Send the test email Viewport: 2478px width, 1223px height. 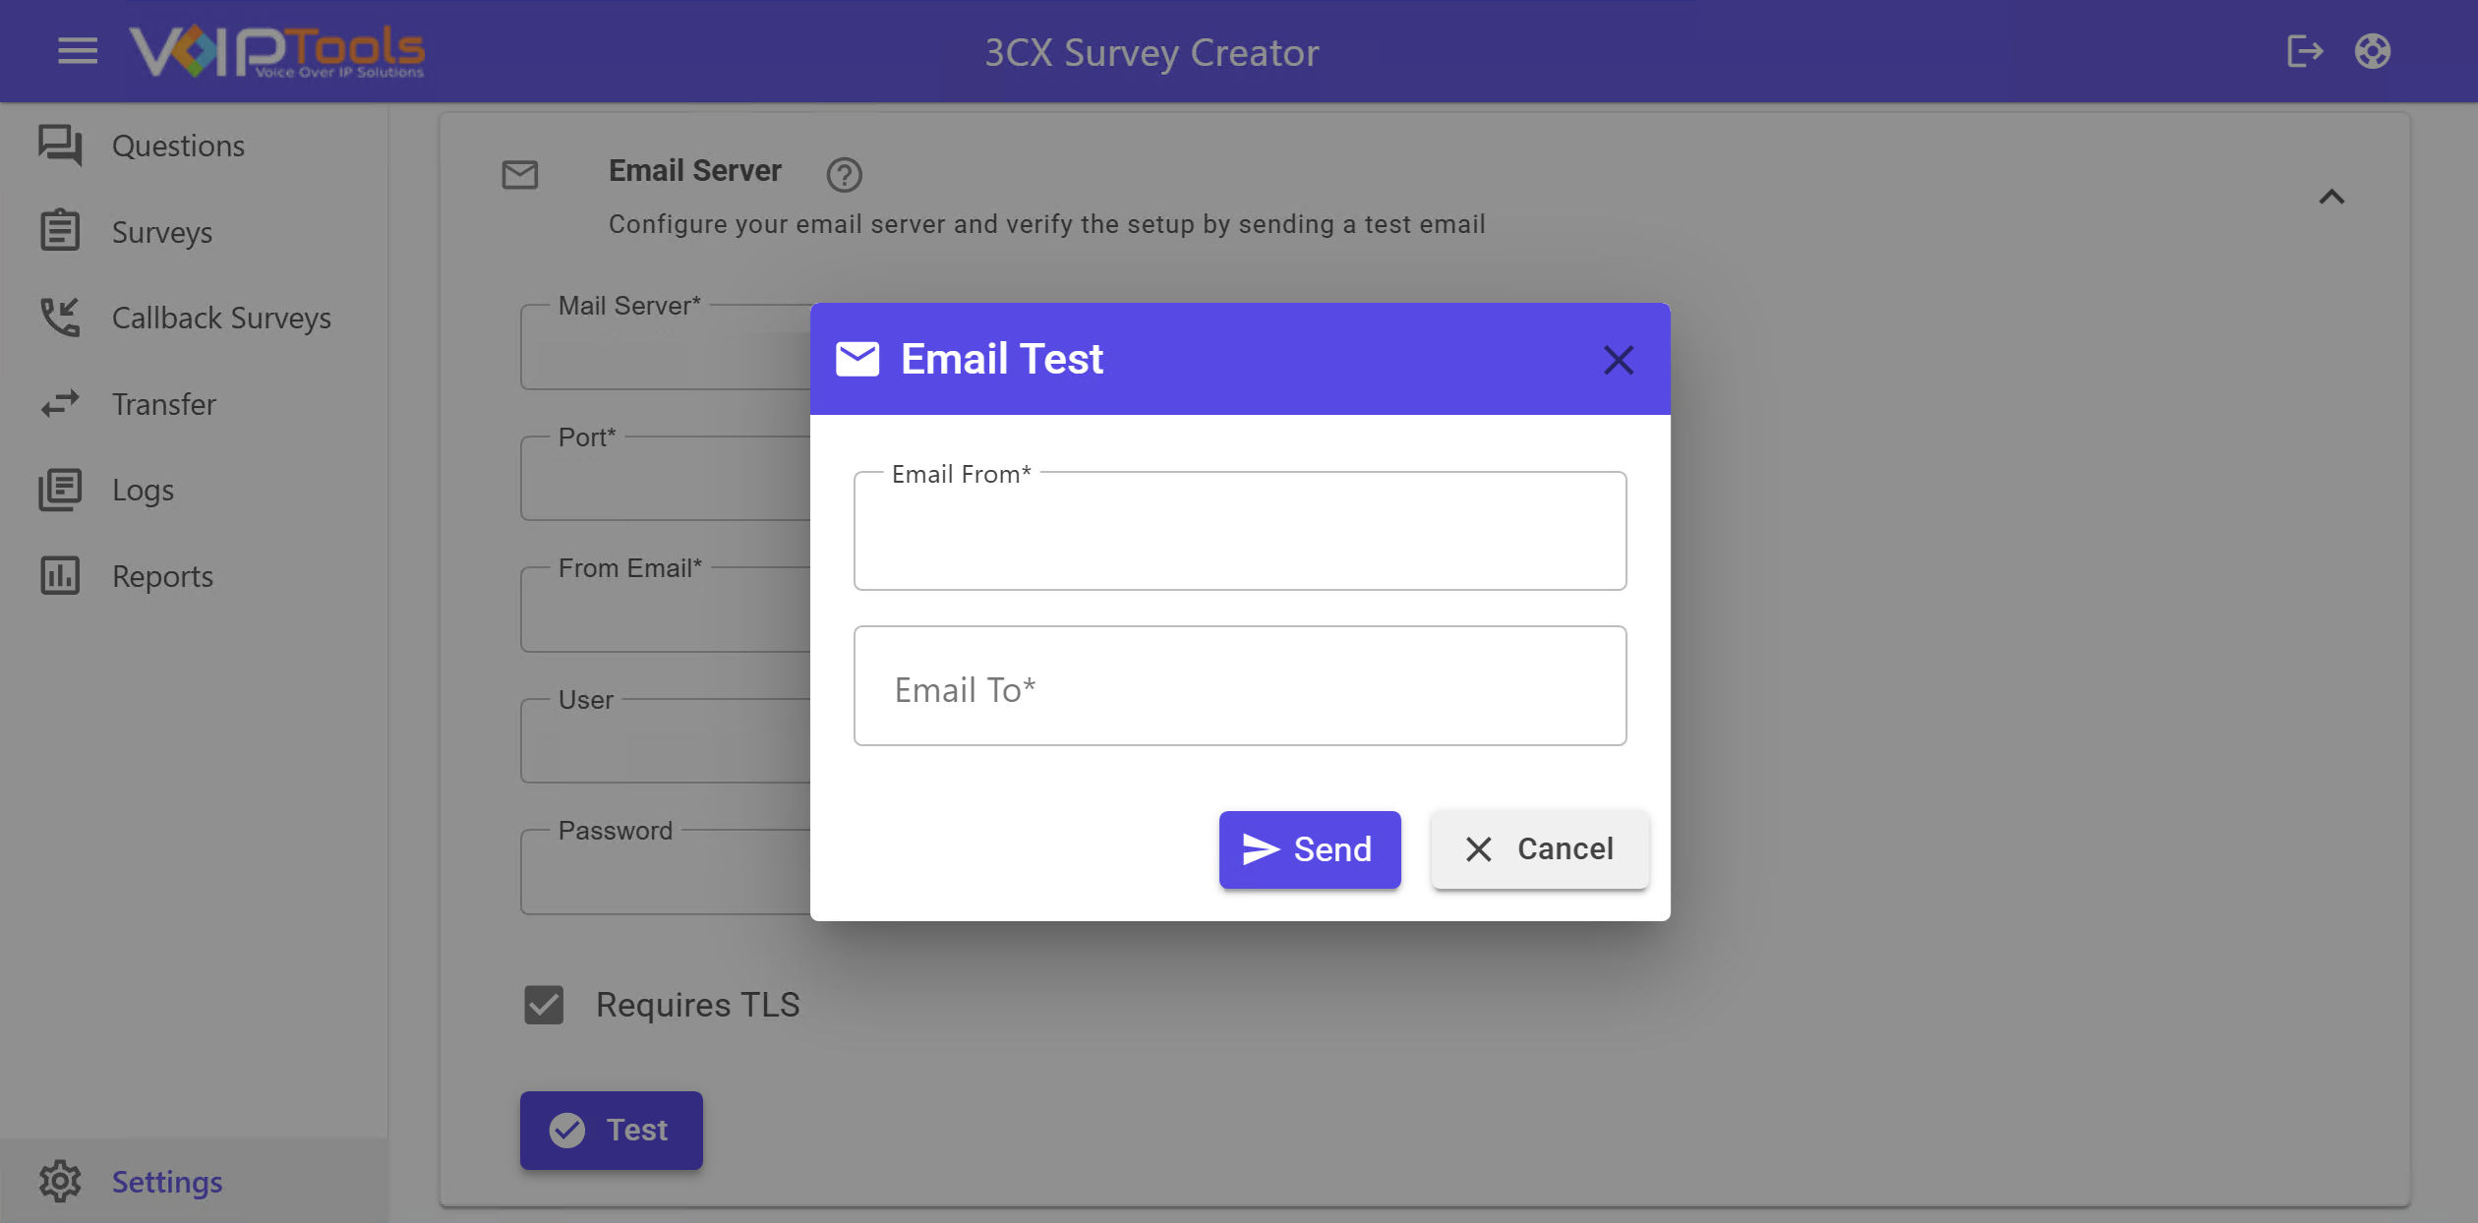click(x=1310, y=849)
